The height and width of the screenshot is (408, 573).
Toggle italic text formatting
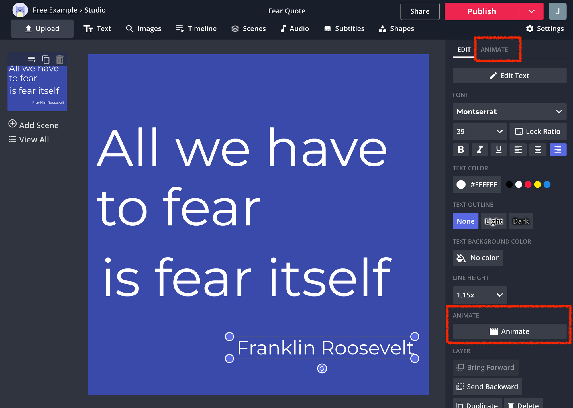point(480,149)
